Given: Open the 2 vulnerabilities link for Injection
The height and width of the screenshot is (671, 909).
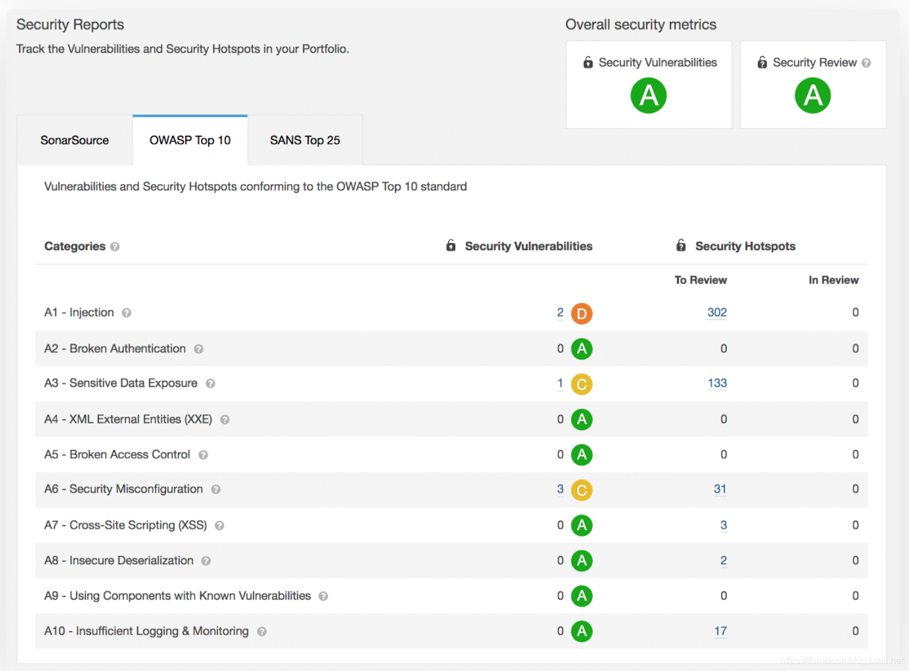Looking at the screenshot, I should (x=560, y=313).
